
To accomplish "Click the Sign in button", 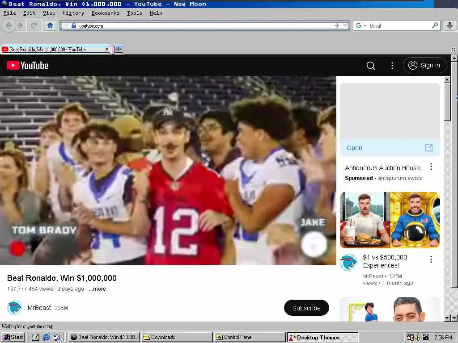I will 425,65.
